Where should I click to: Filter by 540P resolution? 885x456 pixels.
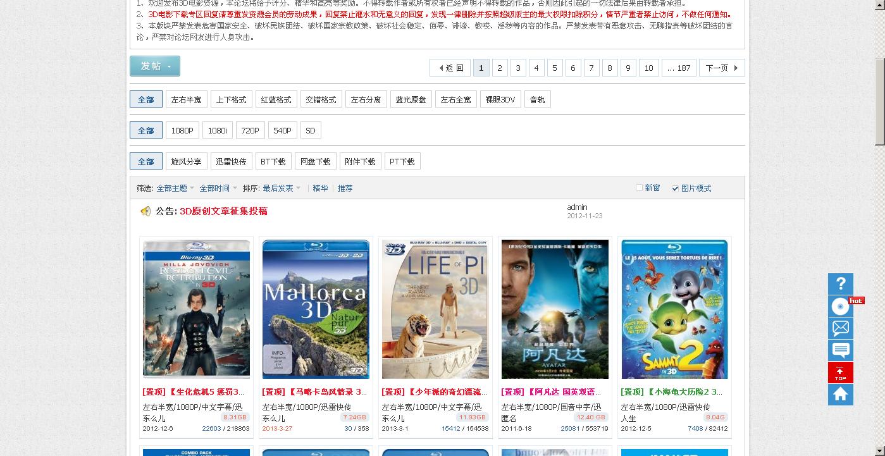(x=282, y=130)
